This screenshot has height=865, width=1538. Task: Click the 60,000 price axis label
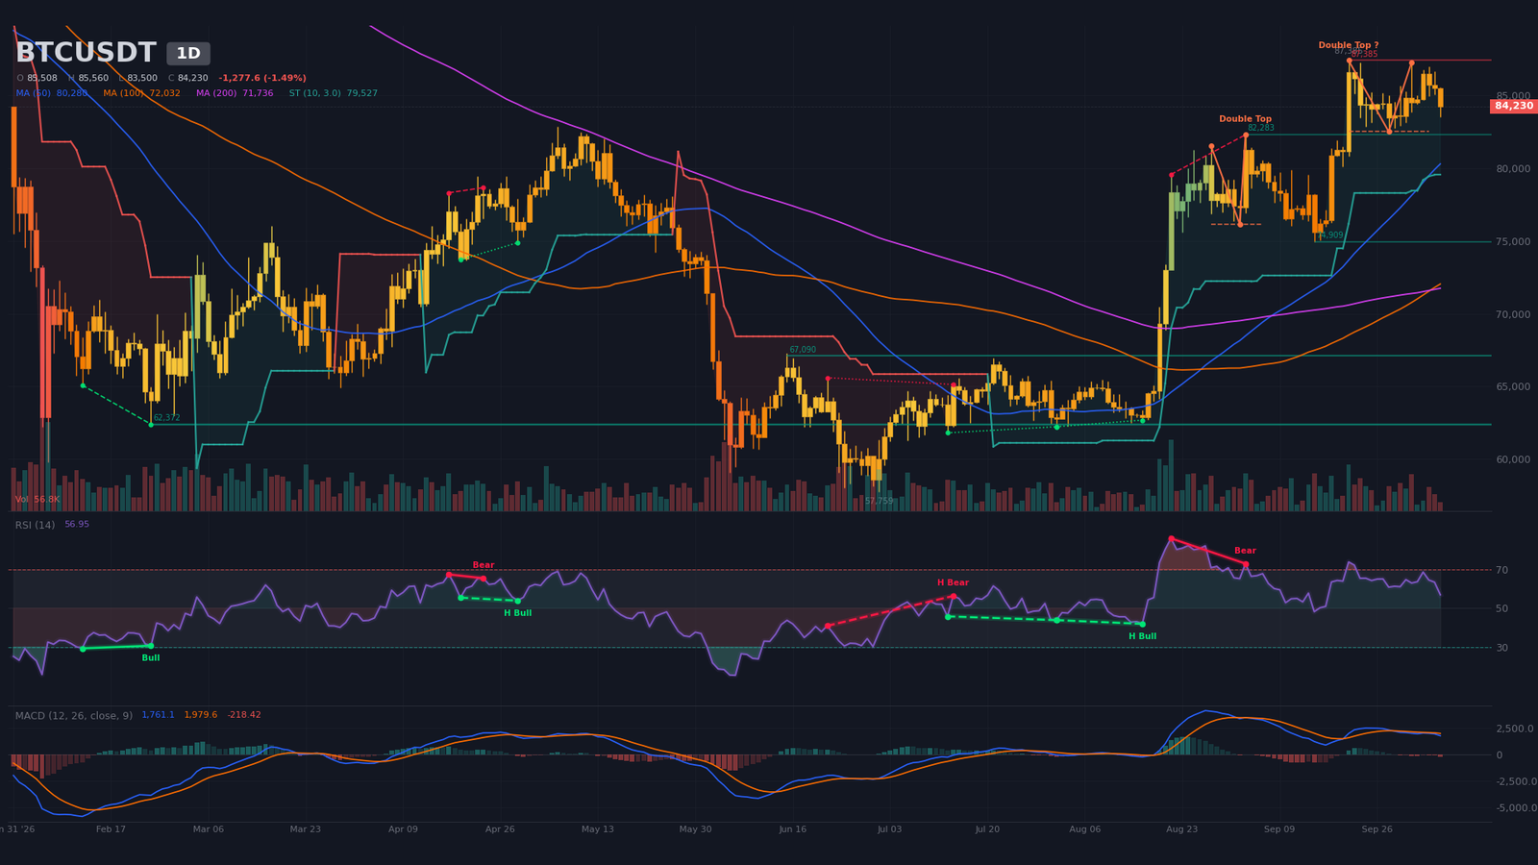click(1513, 459)
